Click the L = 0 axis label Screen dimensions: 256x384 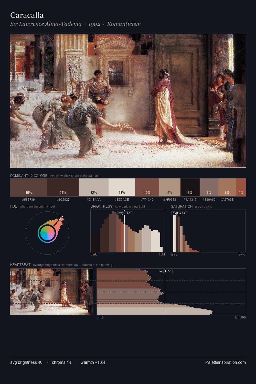tap(100, 317)
